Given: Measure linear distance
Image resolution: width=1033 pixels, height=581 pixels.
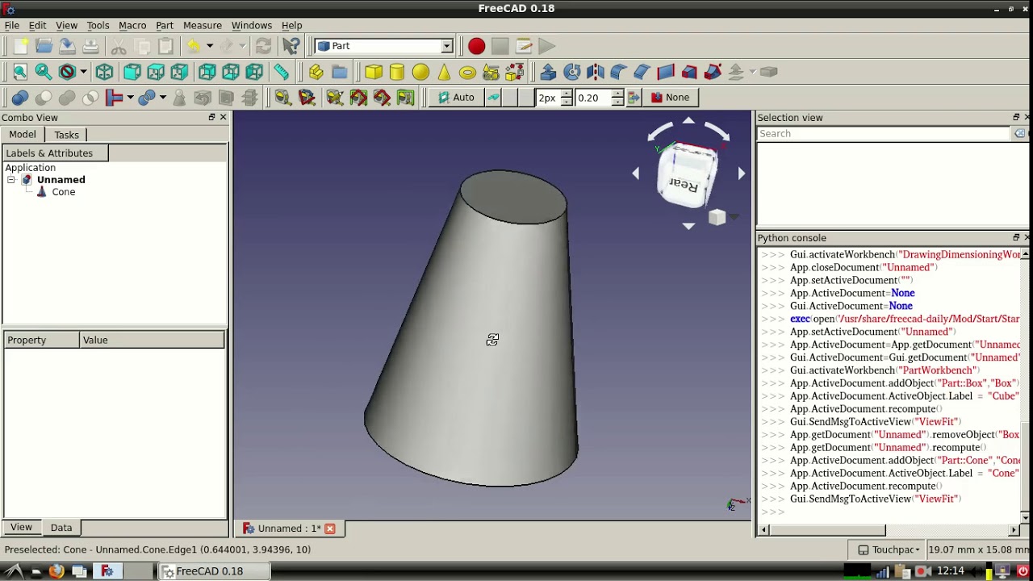Looking at the screenshot, I should (282, 98).
